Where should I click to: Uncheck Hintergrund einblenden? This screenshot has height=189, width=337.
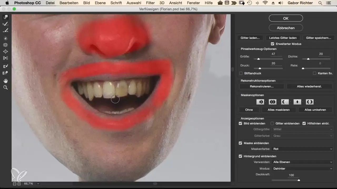(240, 156)
